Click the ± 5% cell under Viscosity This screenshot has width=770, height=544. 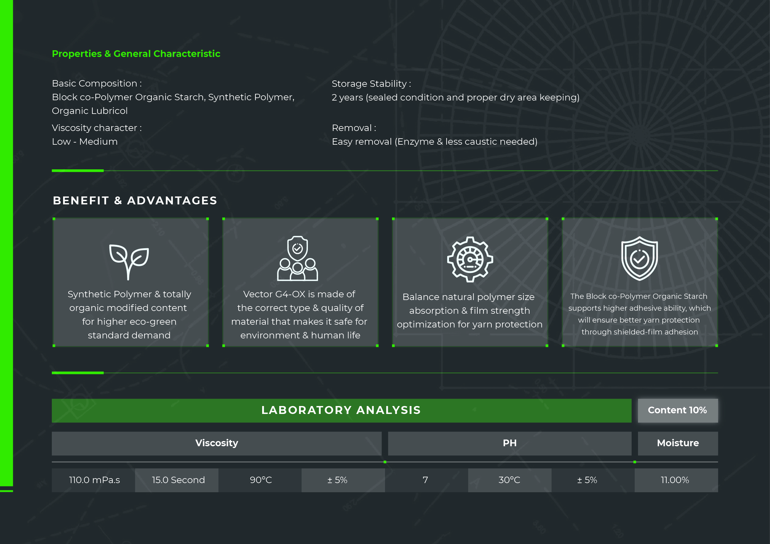click(343, 480)
